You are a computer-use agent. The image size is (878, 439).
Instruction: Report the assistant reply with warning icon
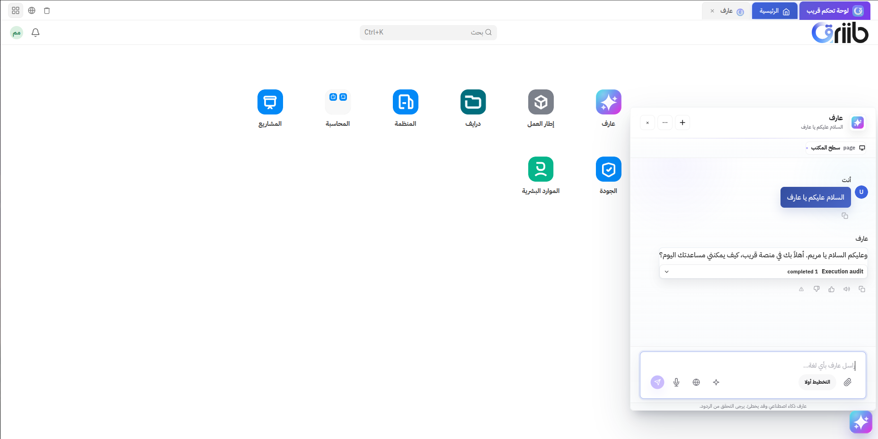[x=801, y=289]
